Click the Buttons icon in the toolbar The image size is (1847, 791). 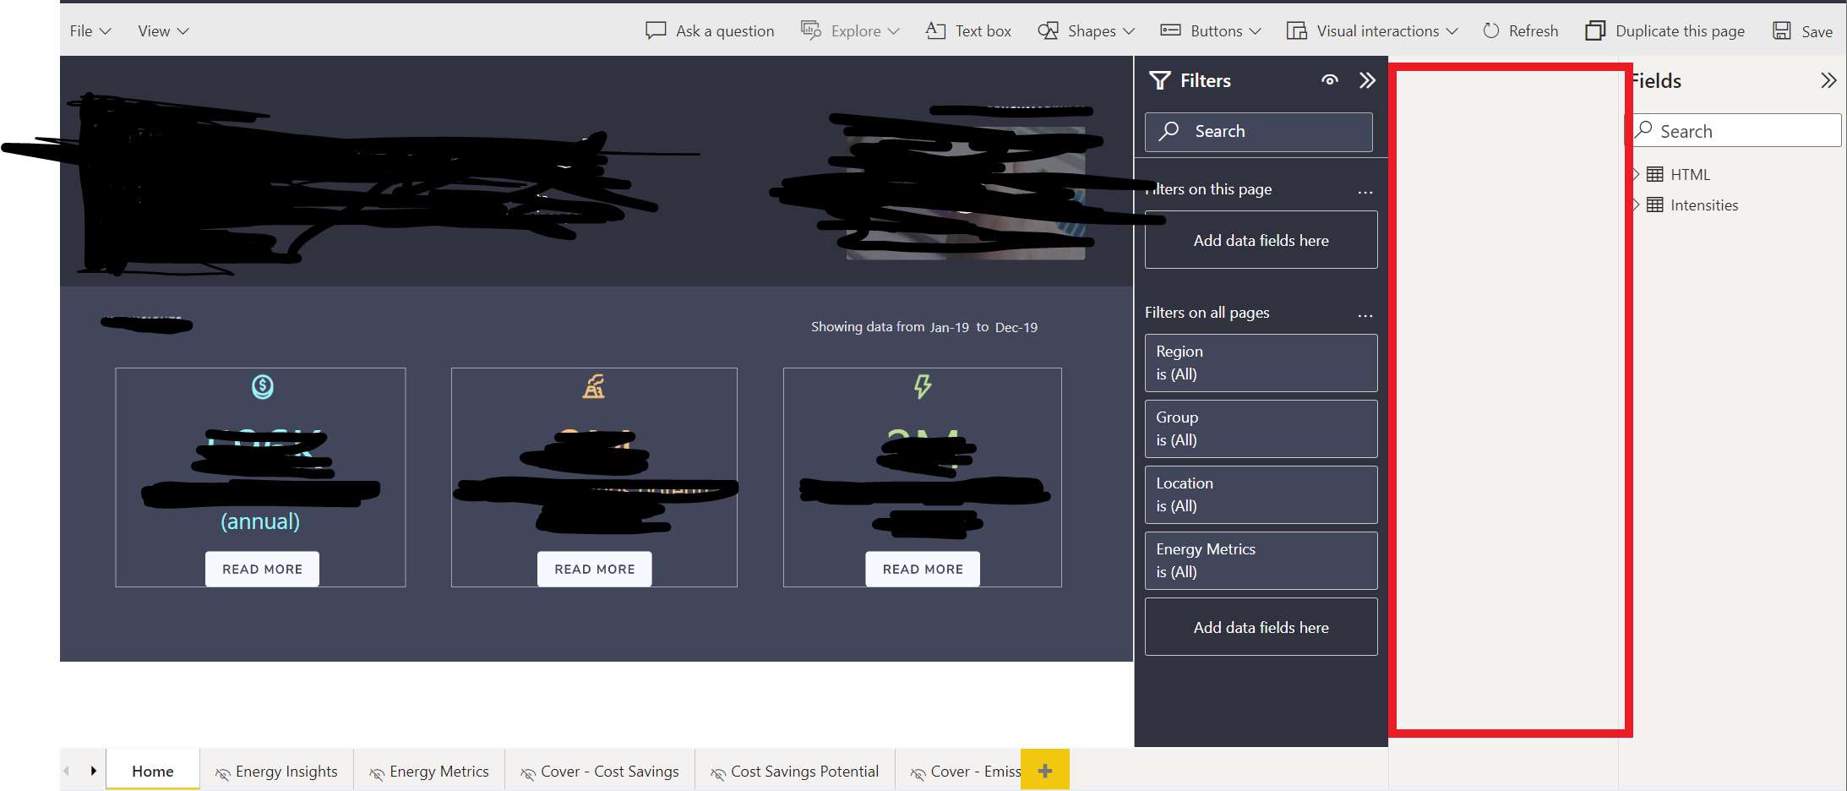point(1170,30)
